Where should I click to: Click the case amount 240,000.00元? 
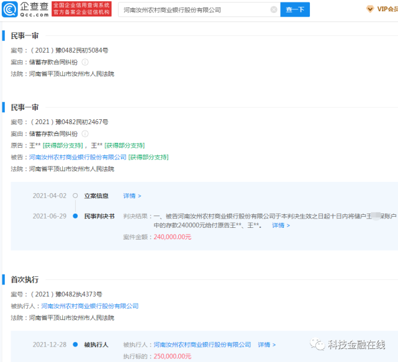point(173,237)
